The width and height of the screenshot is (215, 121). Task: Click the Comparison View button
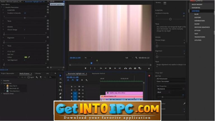(x=140, y=68)
